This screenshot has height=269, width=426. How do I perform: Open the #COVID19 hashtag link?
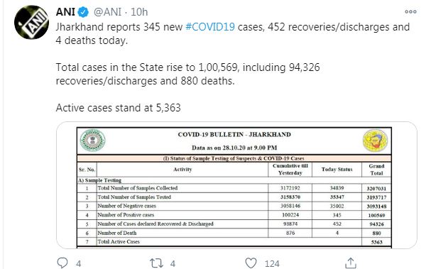pyautogui.click(x=210, y=27)
